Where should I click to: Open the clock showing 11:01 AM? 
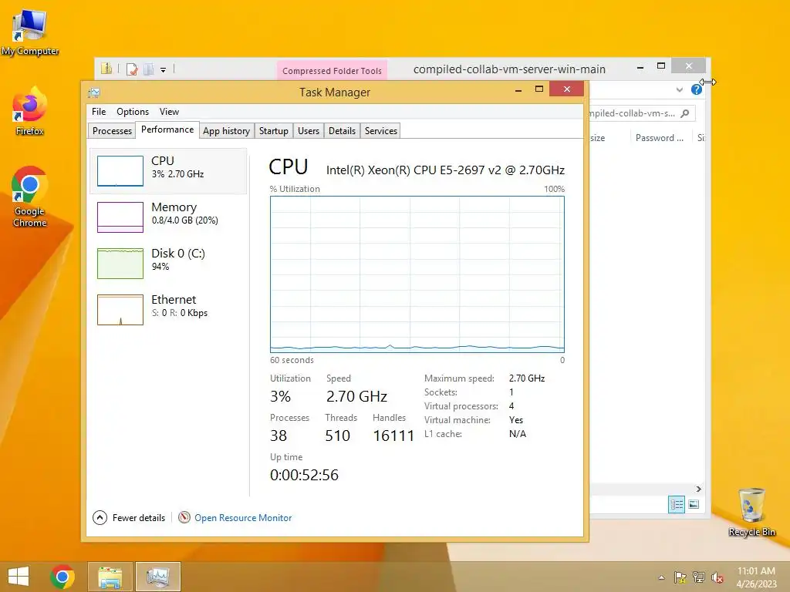click(x=756, y=577)
